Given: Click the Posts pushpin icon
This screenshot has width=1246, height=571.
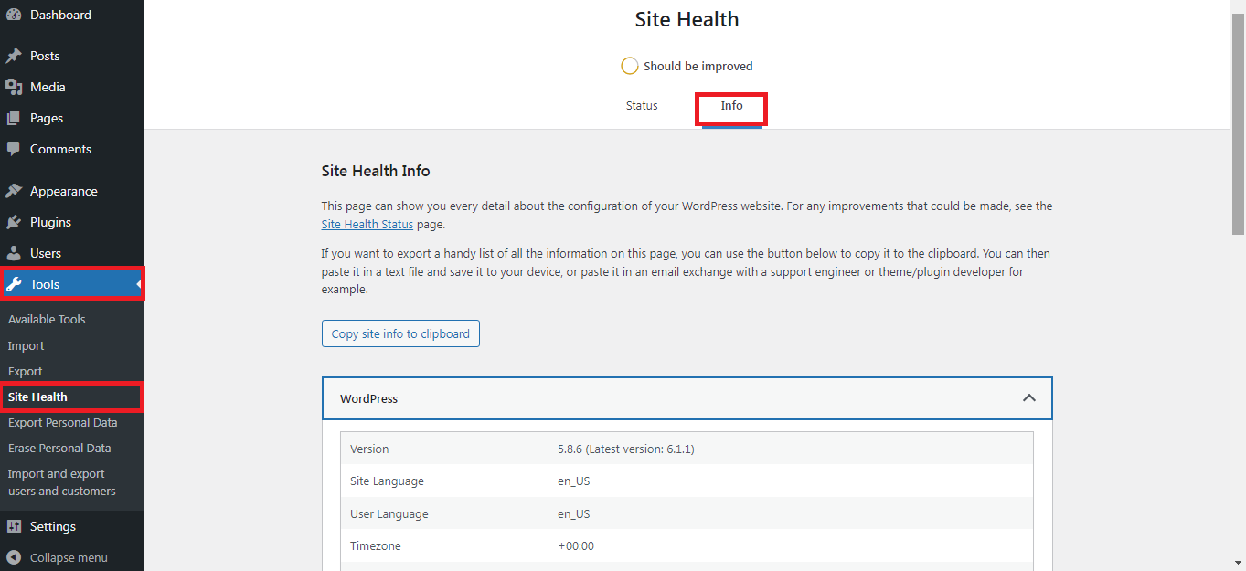Looking at the screenshot, I should click(14, 56).
